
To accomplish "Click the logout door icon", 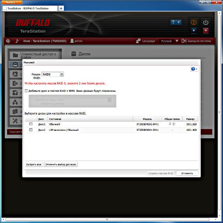I will coord(184,41).
